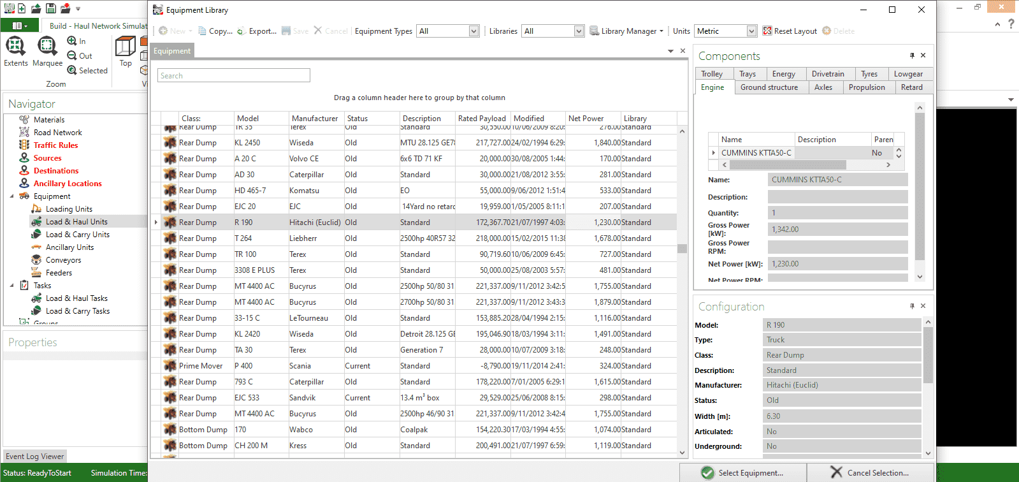This screenshot has height=482, width=1019.
Task: Click the Zoom In icon
Action: (x=72, y=41)
